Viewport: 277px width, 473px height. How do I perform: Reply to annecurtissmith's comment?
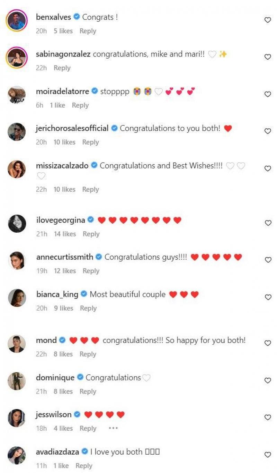[x=91, y=271]
